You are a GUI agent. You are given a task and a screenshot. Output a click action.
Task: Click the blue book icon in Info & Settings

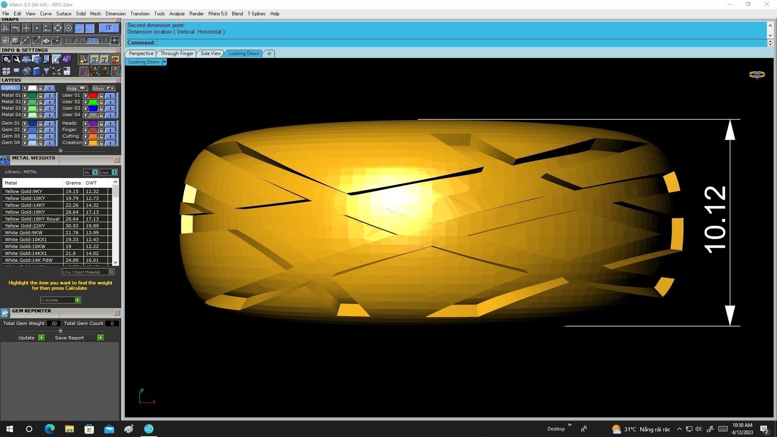click(x=36, y=71)
